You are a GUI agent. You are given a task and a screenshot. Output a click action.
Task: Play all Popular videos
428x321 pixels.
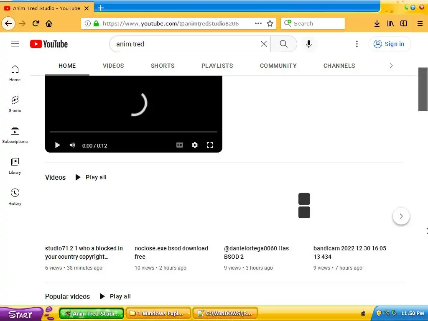tap(115, 296)
